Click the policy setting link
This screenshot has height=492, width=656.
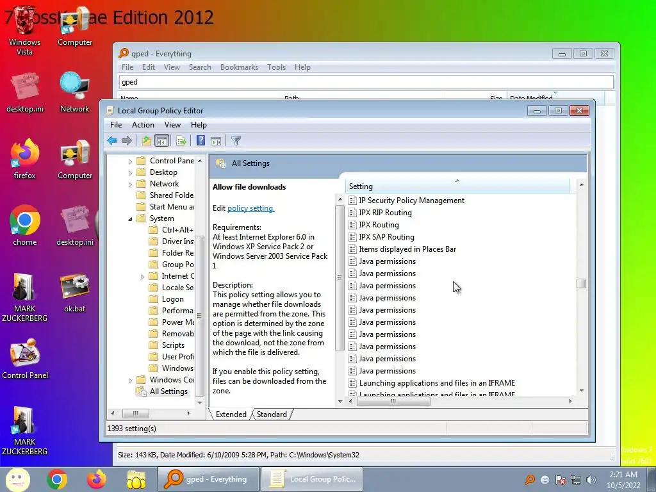coord(250,208)
